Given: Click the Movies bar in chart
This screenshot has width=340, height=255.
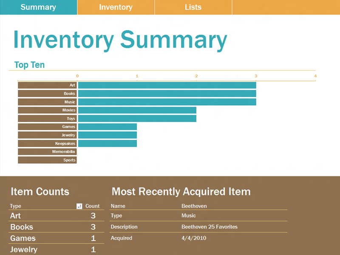Looking at the screenshot, I should [137, 110].
